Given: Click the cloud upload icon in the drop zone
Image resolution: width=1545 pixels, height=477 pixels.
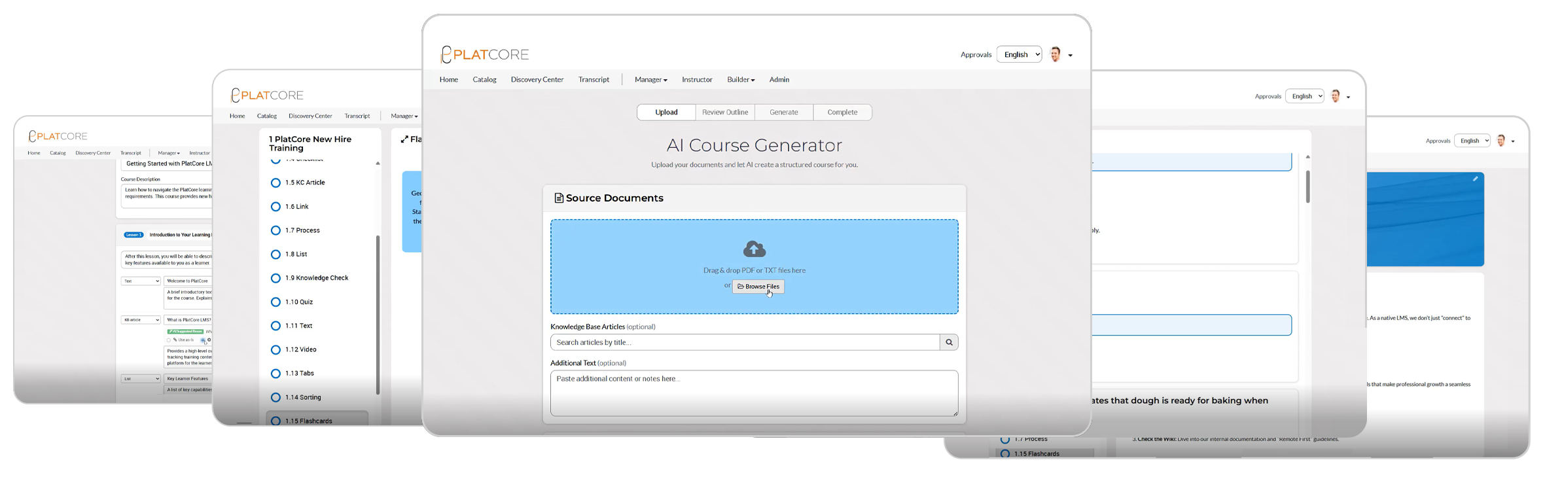Looking at the screenshot, I should (755, 249).
